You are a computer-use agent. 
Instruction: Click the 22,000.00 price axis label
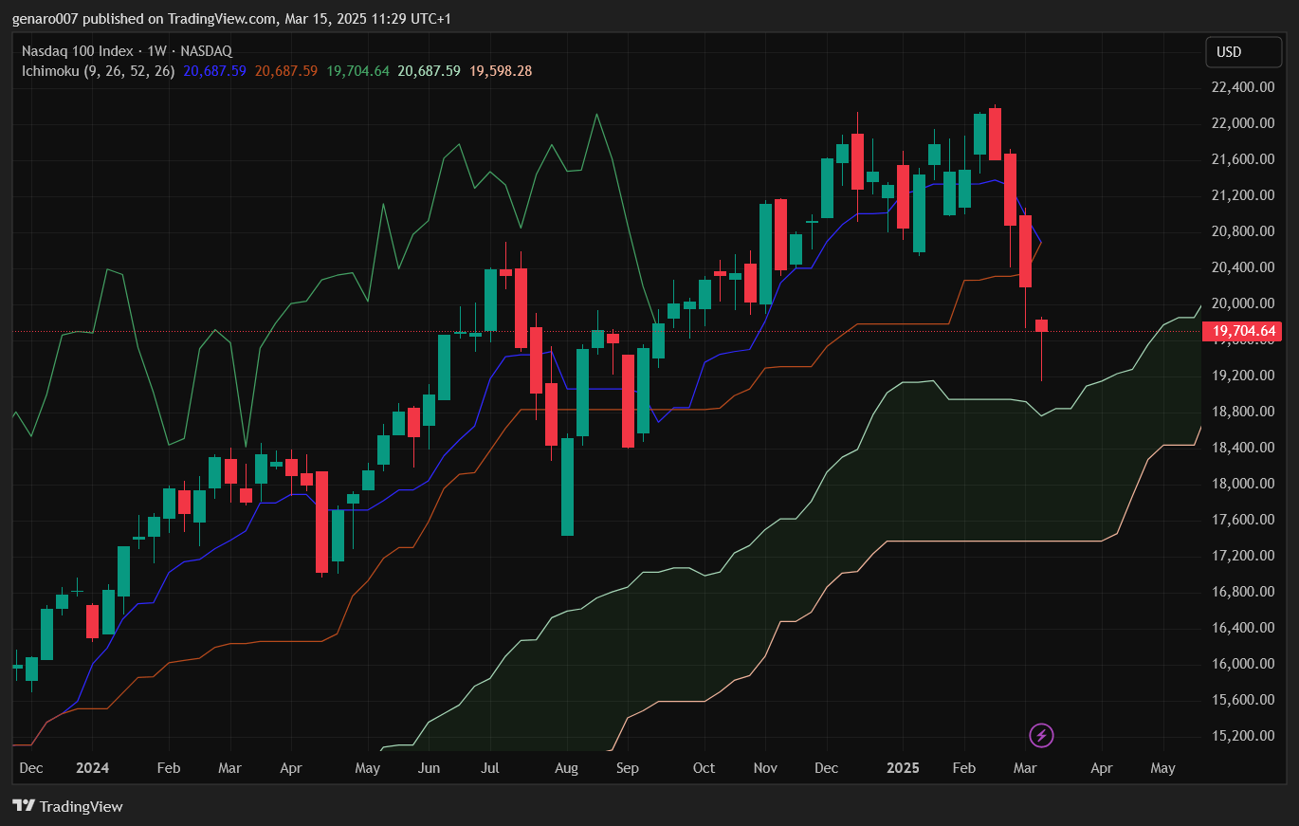tap(1243, 123)
